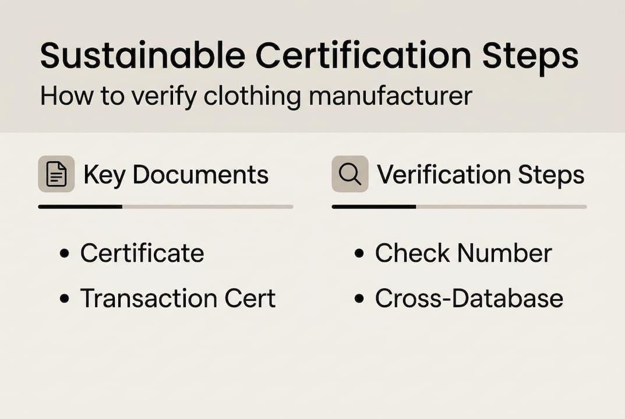Click the subtitle about verifying clothing manufacturer
625x419 pixels.
click(x=256, y=96)
